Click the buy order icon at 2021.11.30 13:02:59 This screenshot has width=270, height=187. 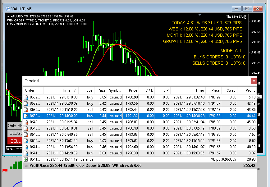click(26, 141)
